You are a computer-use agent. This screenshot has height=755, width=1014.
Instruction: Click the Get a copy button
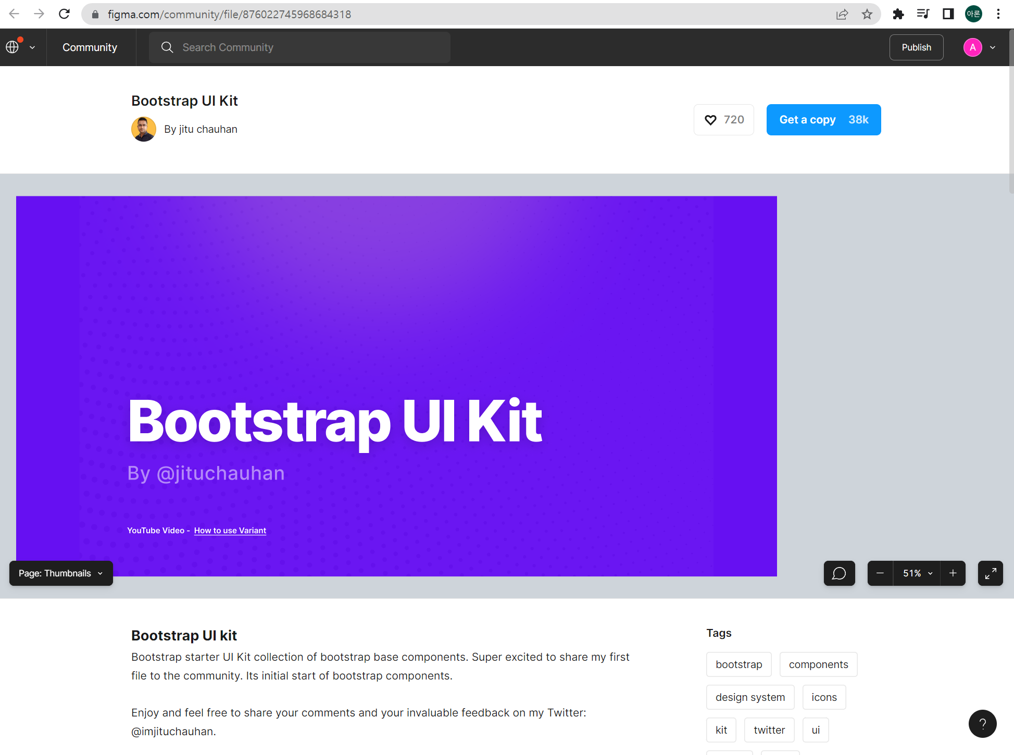(x=823, y=120)
